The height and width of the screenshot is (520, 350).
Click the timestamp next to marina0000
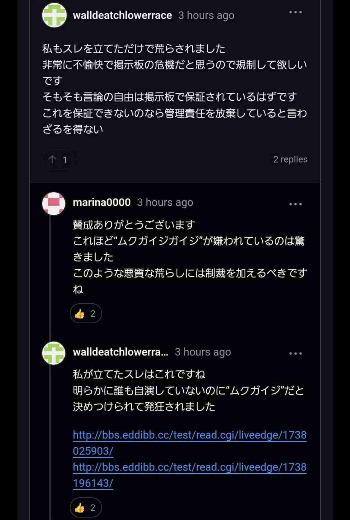[165, 202]
